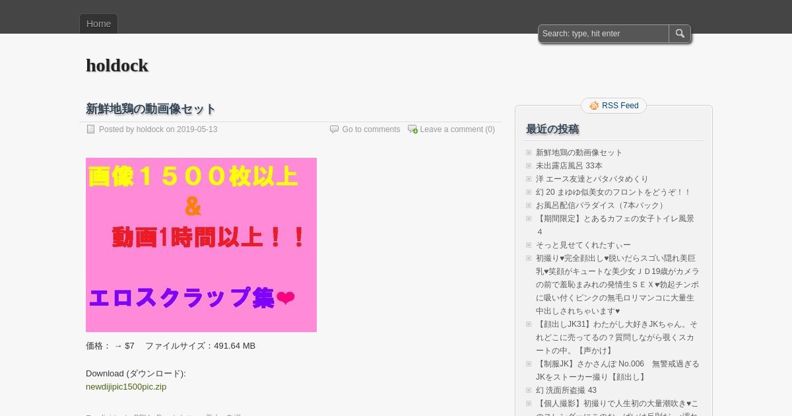Click "Posted by holdock on 2019-05-13" text
Viewport: 792px width, 416px height.
tap(158, 129)
